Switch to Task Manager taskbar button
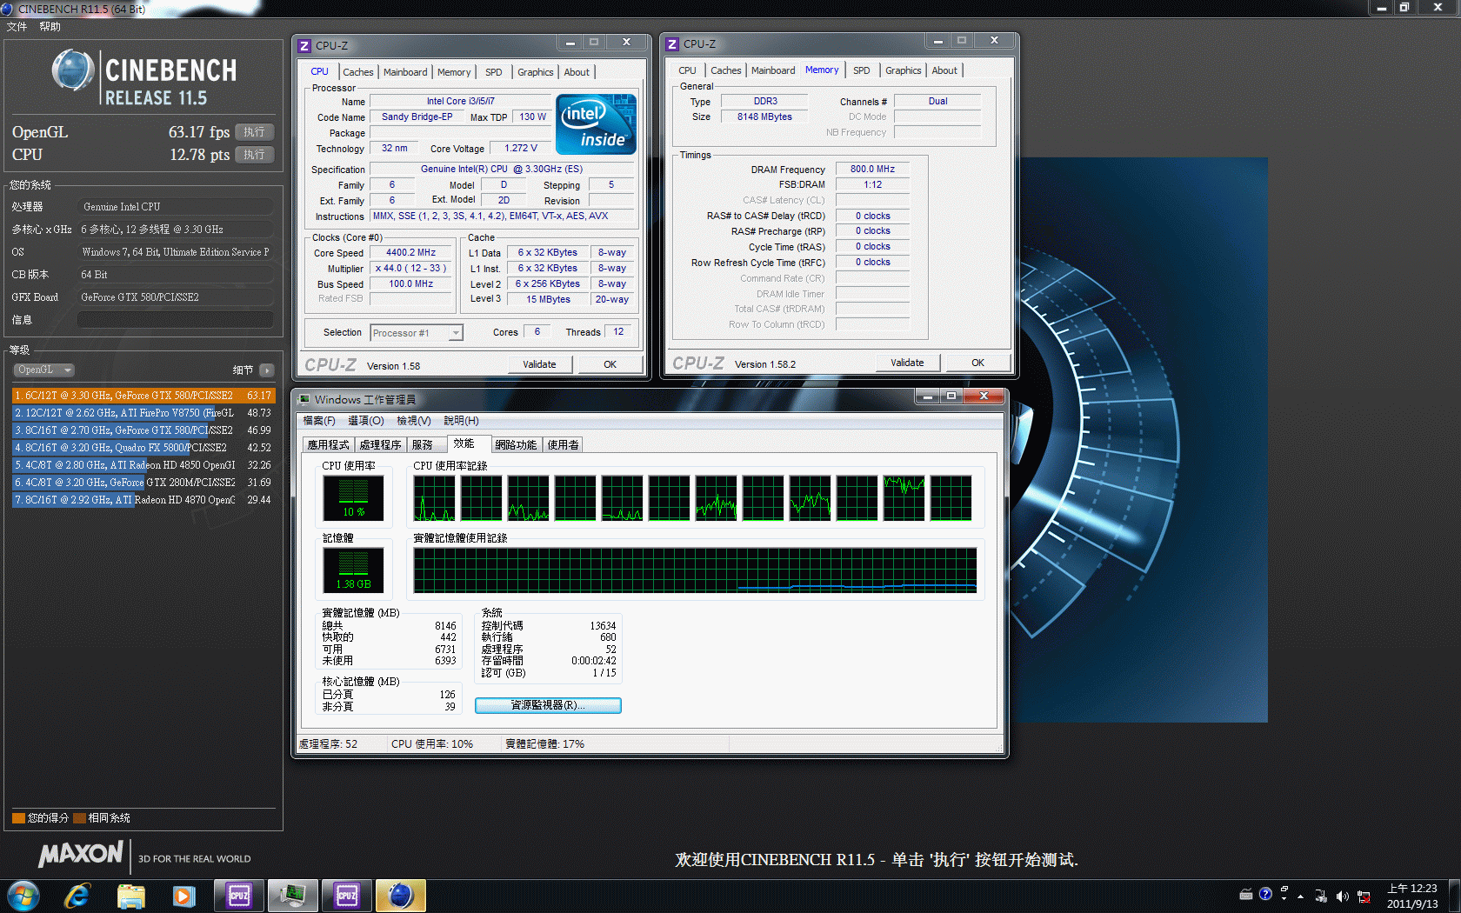 pyautogui.click(x=292, y=896)
